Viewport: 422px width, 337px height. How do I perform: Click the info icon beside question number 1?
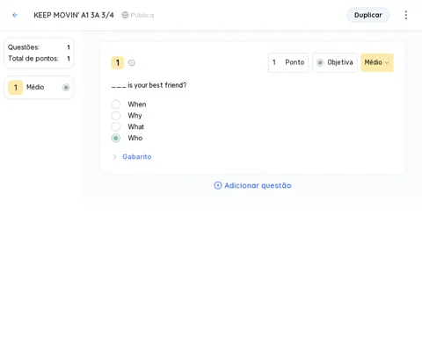[x=132, y=63]
